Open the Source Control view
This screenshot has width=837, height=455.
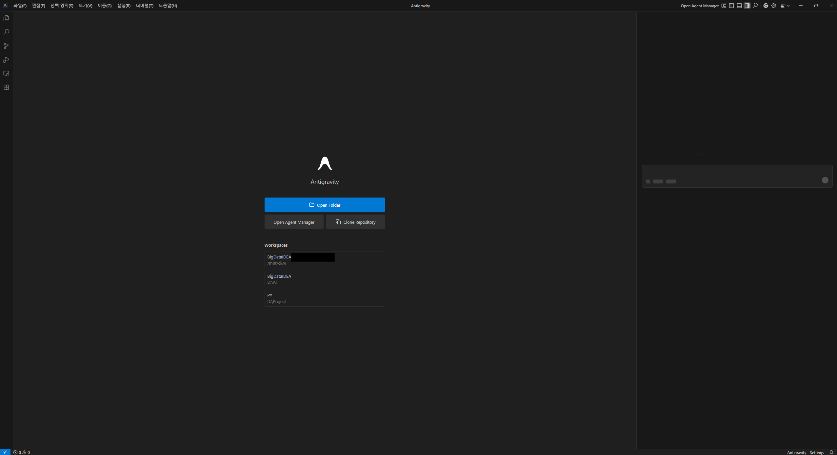(x=6, y=46)
